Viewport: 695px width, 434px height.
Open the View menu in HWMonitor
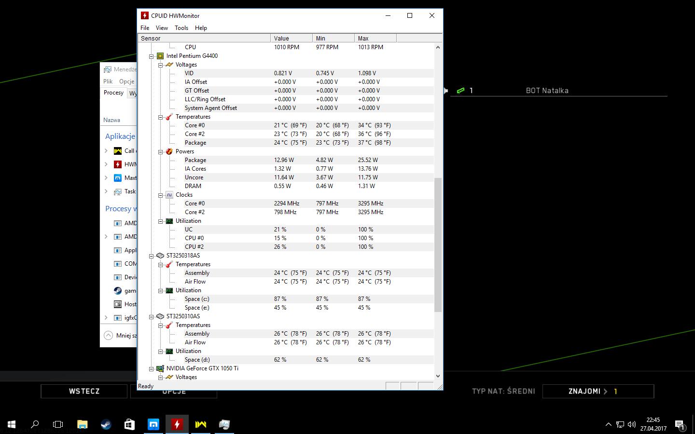tap(162, 28)
